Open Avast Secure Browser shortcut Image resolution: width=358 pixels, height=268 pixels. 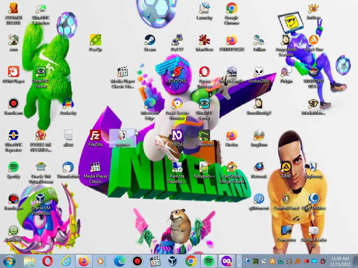tap(177, 109)
